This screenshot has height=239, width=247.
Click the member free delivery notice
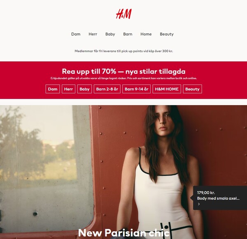pyautogui.click(x=123, y=51)
